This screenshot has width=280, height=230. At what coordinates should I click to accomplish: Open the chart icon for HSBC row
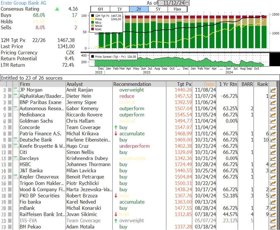click(273, 165)
